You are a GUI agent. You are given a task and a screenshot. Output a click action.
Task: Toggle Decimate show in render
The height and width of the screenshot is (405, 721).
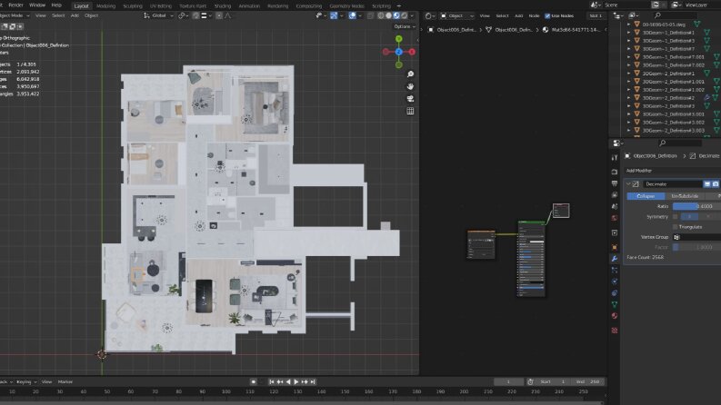pos(716,184)
